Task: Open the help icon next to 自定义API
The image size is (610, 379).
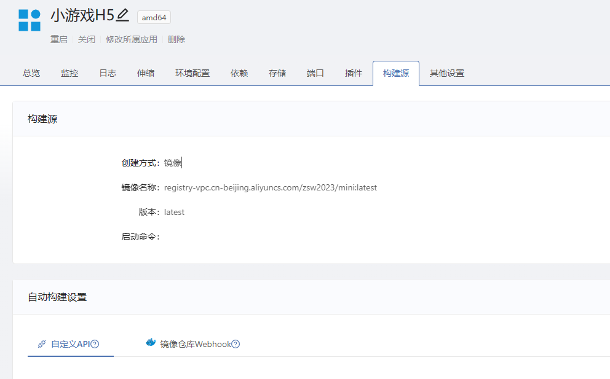Action: (x=95, y=344)
